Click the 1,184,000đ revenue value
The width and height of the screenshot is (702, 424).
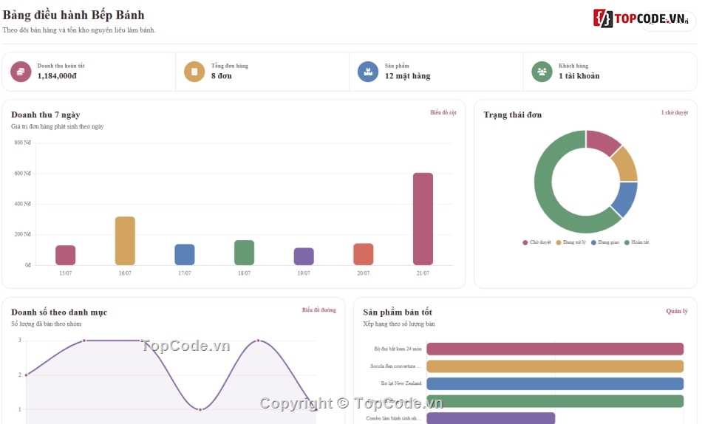(57, 76)
